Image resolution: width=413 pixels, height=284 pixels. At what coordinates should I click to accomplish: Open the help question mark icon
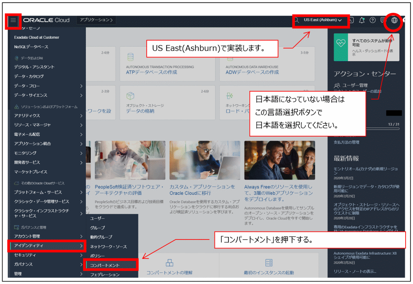click(373, 20)
